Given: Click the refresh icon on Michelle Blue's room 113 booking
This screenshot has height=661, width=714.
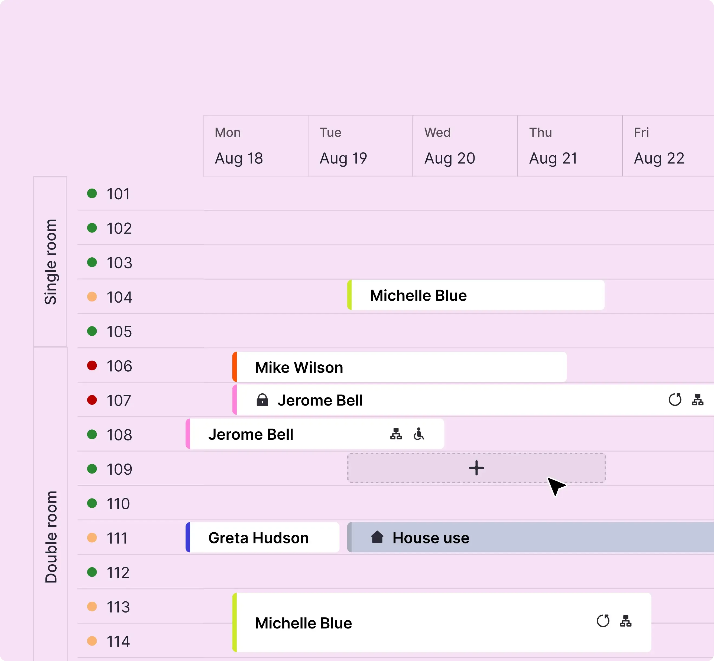Looking at the screenshot, I should click(603, 621).
